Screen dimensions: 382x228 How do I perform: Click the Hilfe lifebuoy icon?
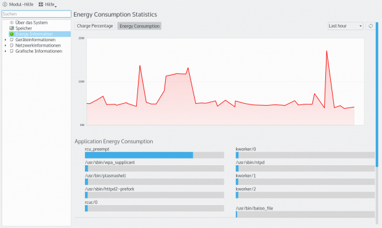pos(41,4)
